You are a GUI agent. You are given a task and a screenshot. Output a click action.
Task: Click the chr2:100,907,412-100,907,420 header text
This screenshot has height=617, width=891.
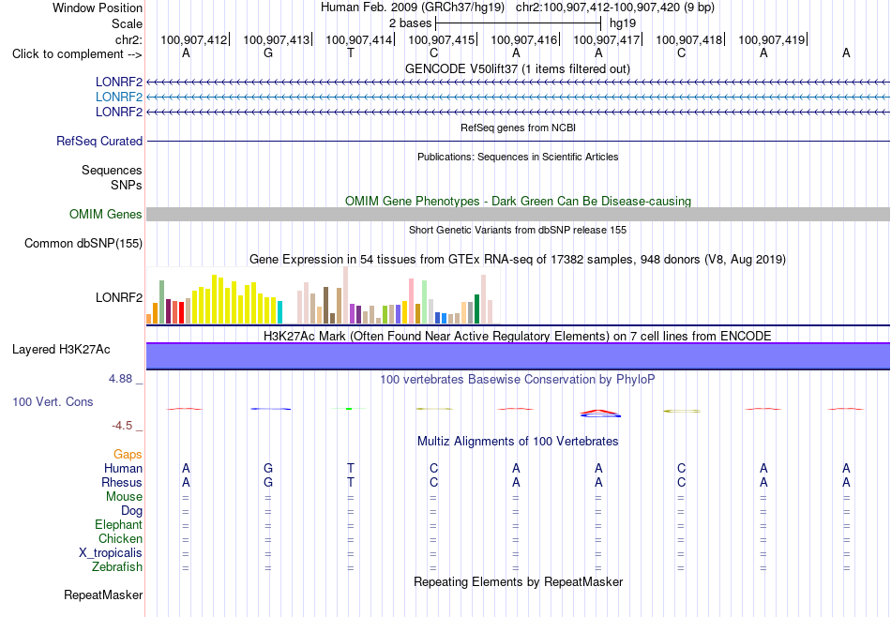click(x=615, y=8)
